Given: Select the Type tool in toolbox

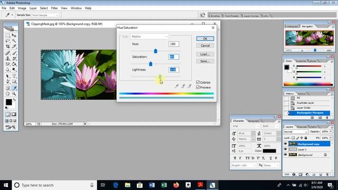Looking at the screenshot, I should (x=14, y=76).
